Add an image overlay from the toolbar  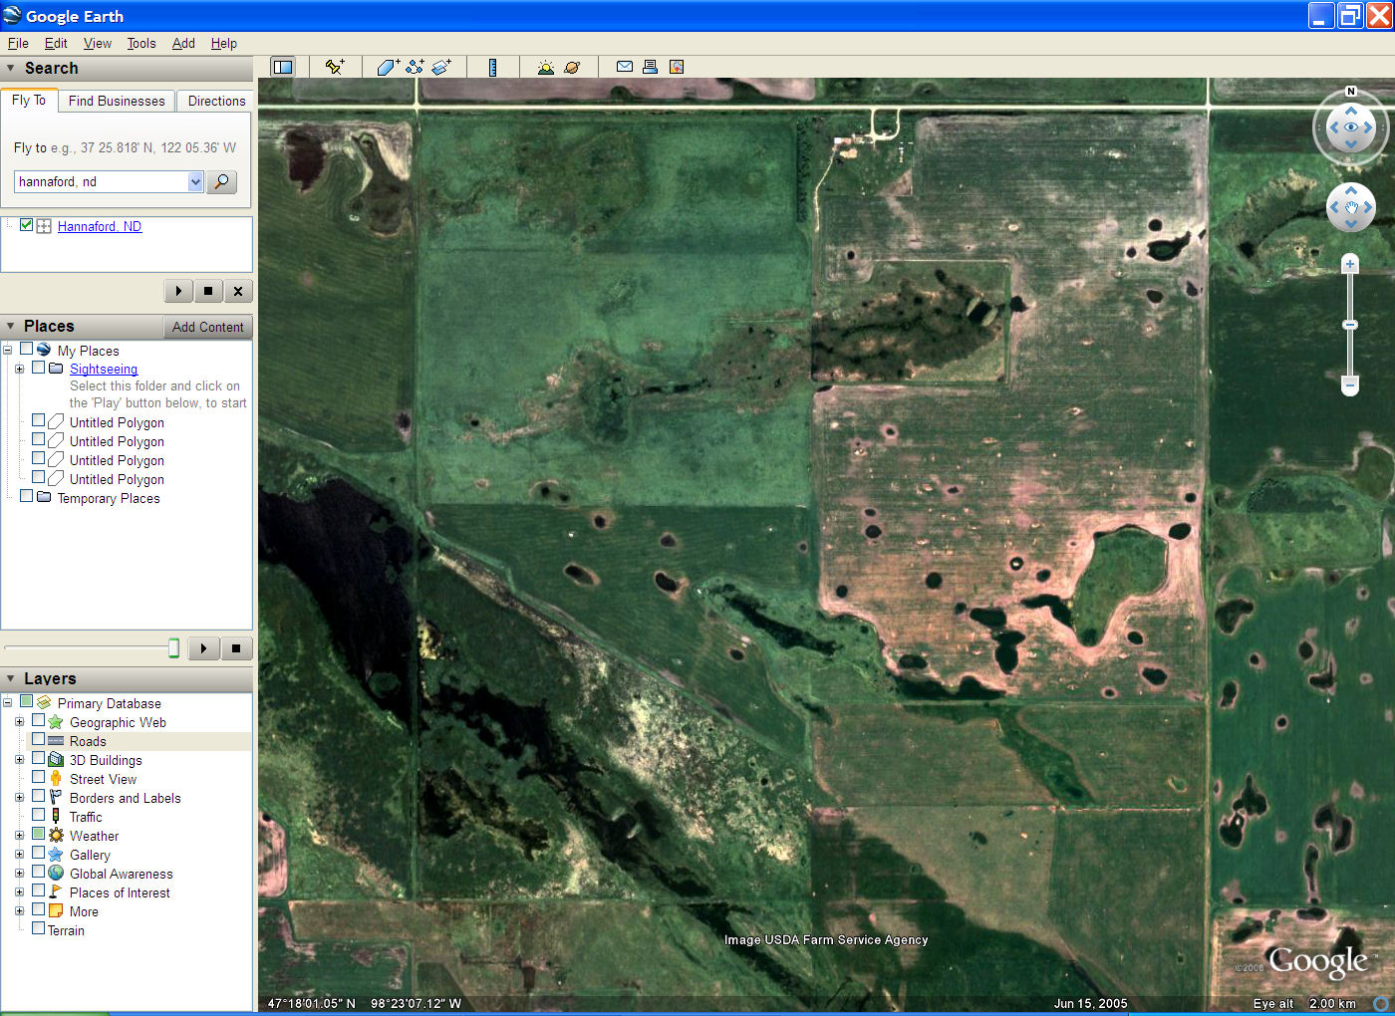(x=442, y=67)
